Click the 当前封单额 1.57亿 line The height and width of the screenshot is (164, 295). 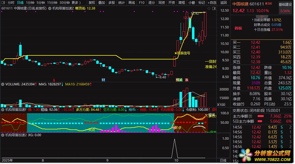click(267, 20)
